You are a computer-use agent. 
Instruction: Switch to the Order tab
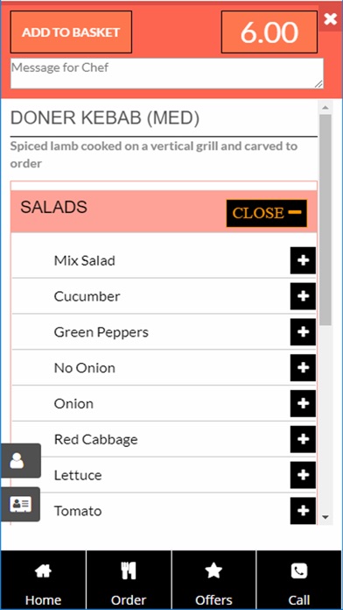pos(129,580)
